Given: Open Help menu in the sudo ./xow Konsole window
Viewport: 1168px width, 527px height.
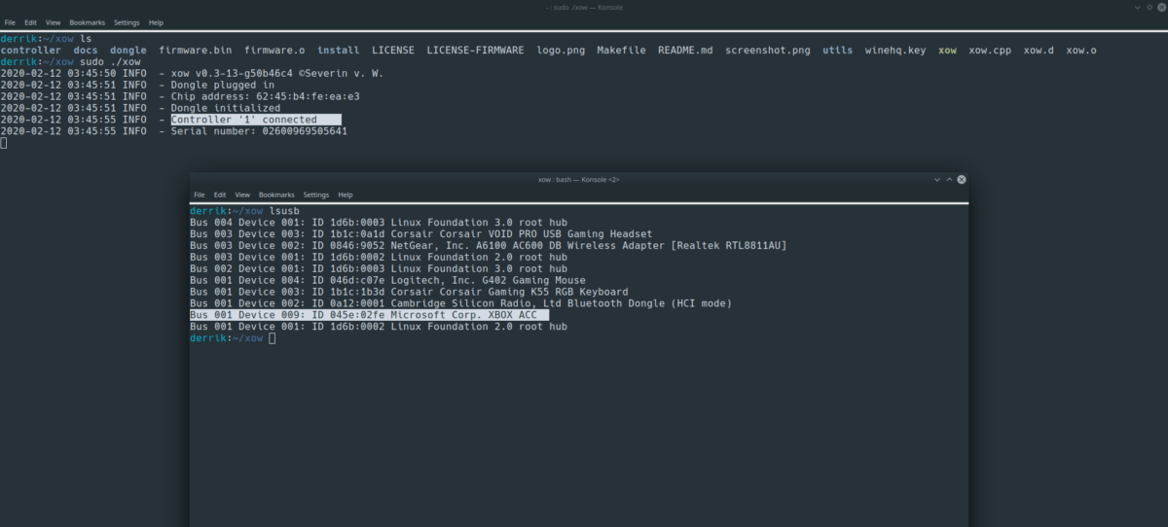Looking at the screenshot, I should [x=156, y=22].
